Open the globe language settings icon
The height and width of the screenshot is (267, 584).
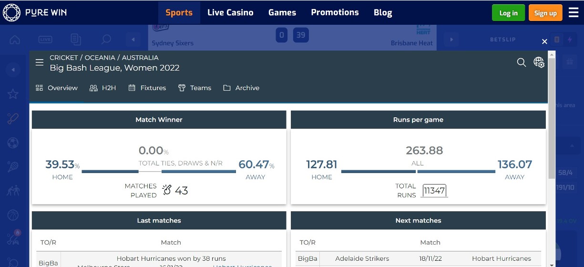539,62
